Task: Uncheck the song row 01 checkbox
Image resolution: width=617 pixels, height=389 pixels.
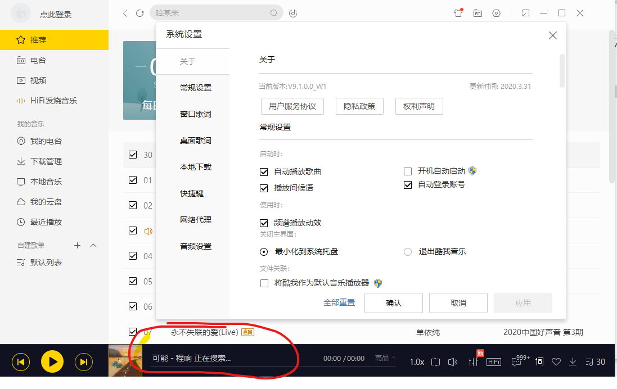Action: (x=133, y=180)
